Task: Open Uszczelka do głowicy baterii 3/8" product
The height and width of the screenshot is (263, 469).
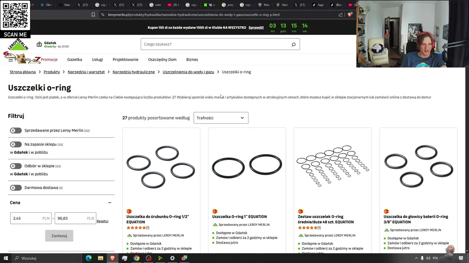Action: coord(416,219)
